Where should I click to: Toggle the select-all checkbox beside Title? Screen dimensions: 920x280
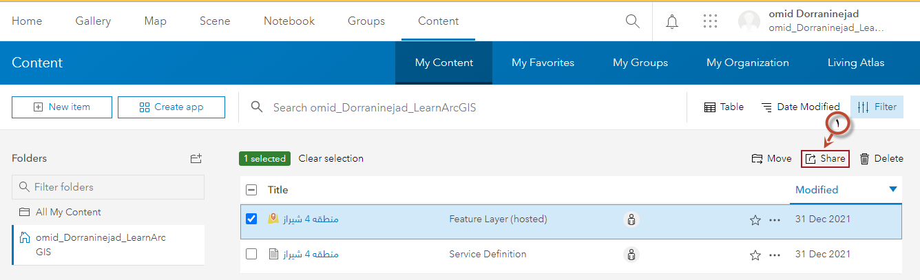251,190
